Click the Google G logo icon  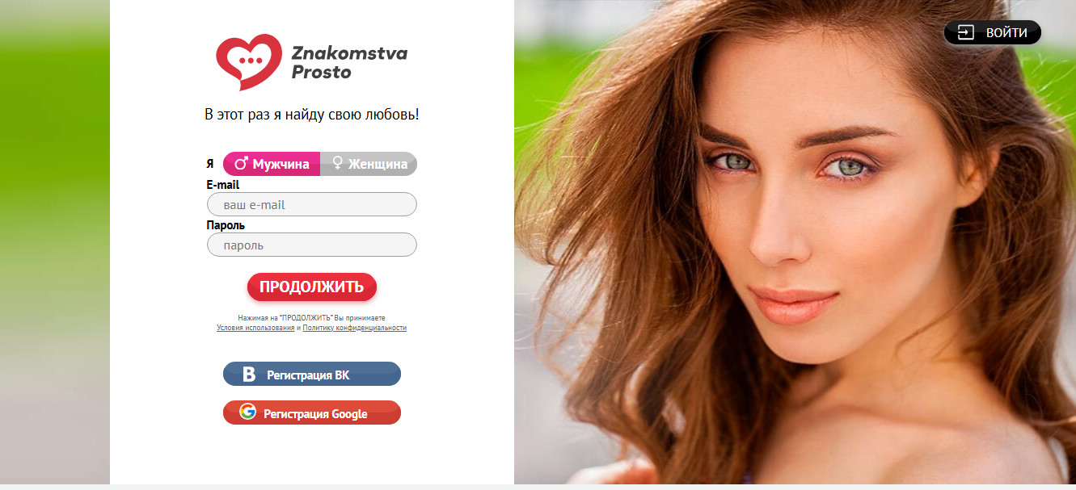247,412
